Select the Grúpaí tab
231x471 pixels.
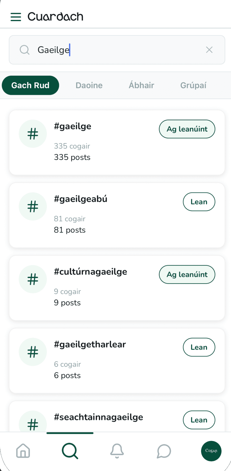tap(193, 85)
